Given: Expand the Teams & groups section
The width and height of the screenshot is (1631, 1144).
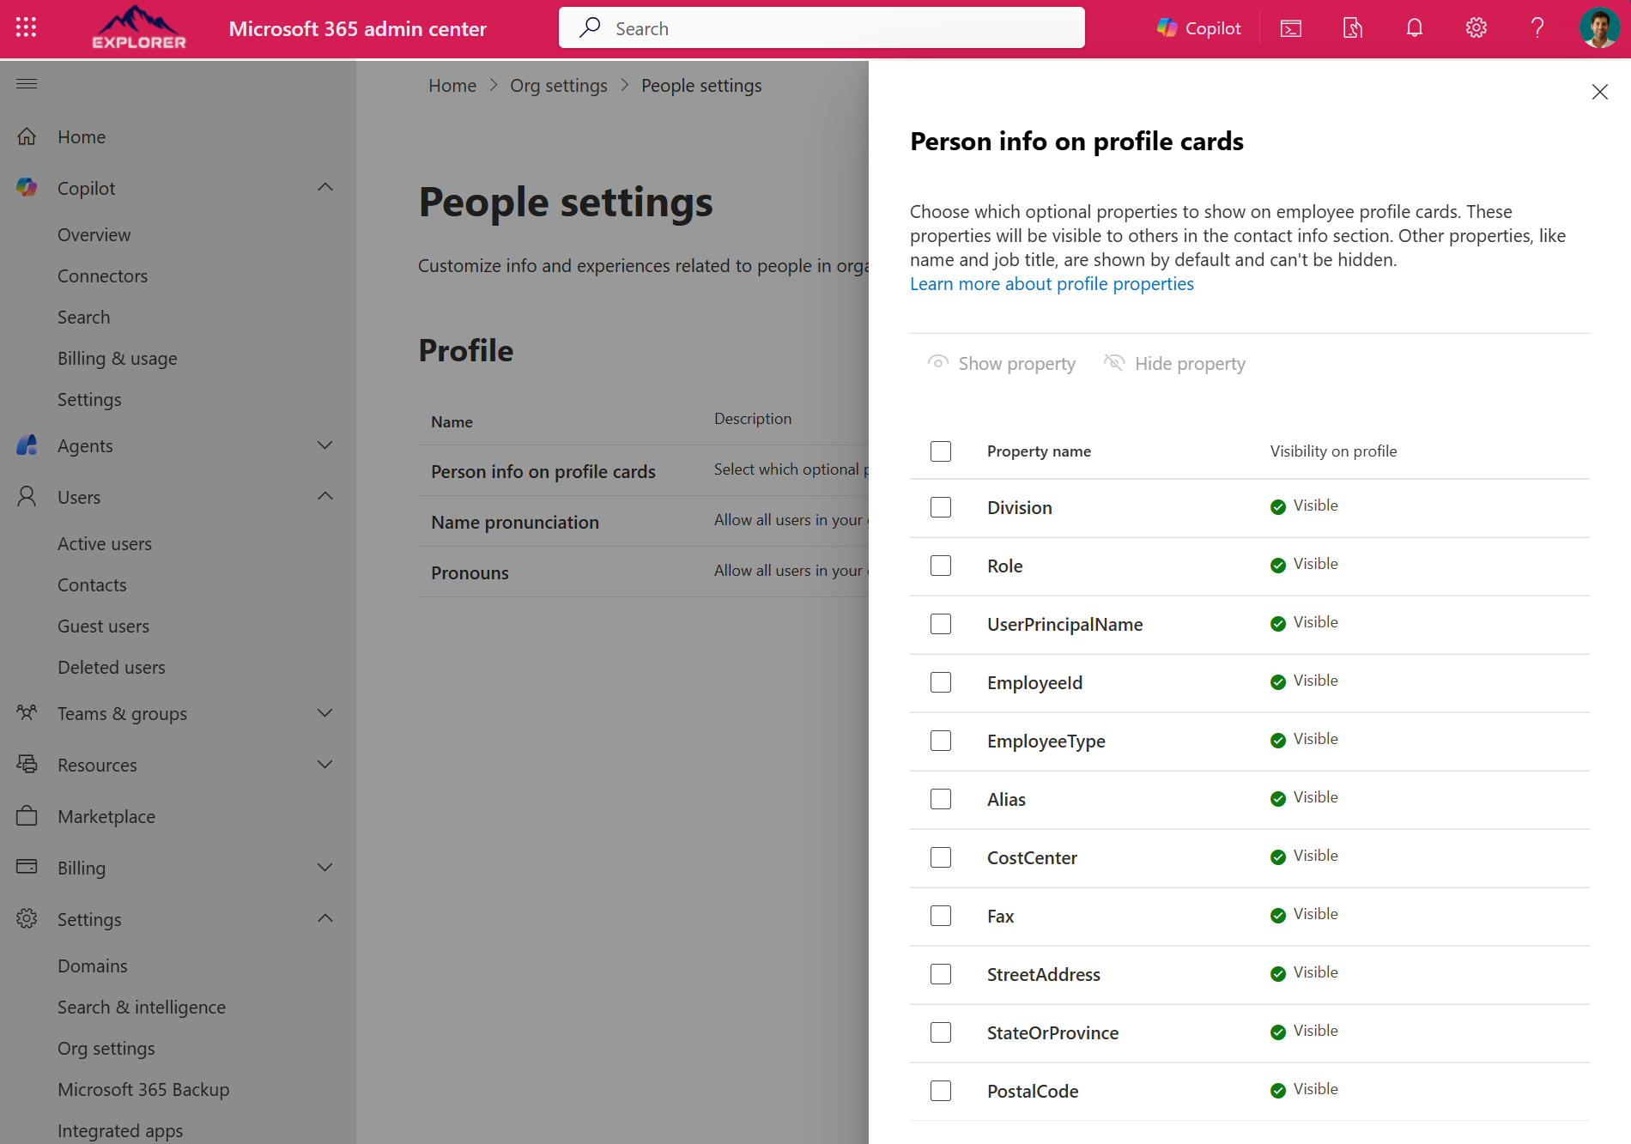Looking at the screenshot, I should click(324, 712).
